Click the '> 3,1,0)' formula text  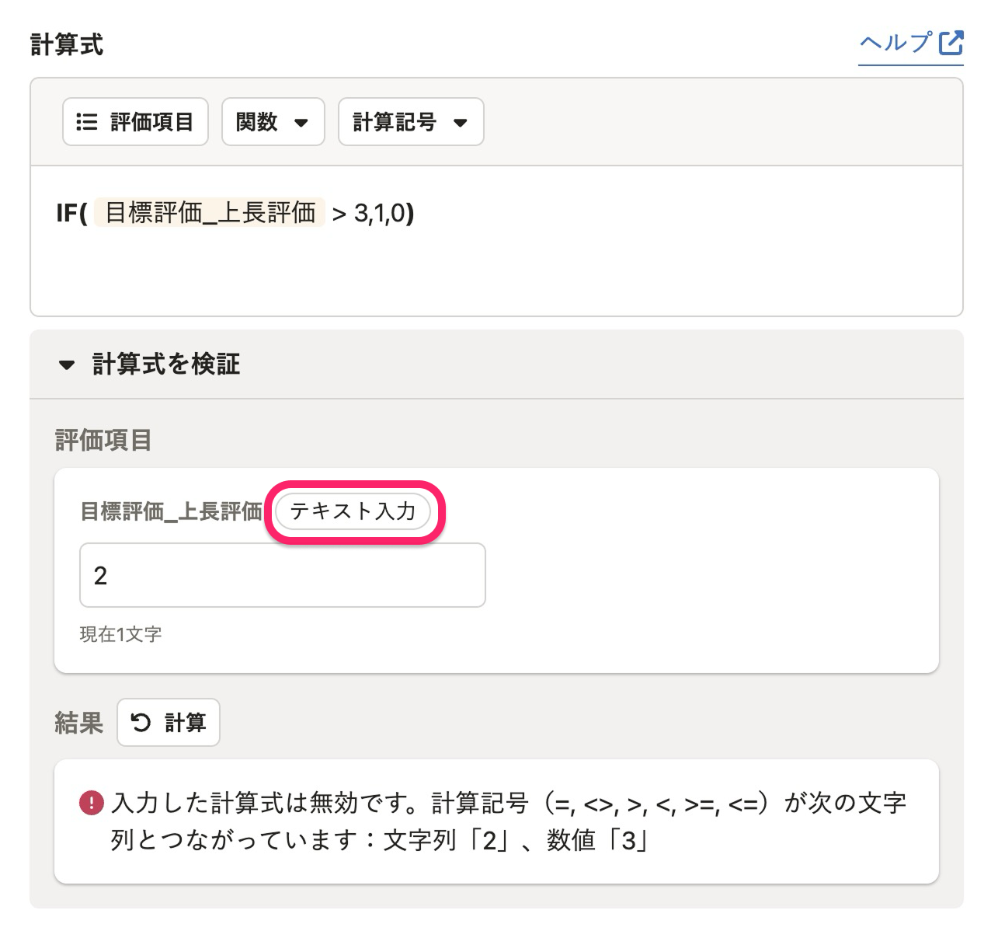coord(373,213)
